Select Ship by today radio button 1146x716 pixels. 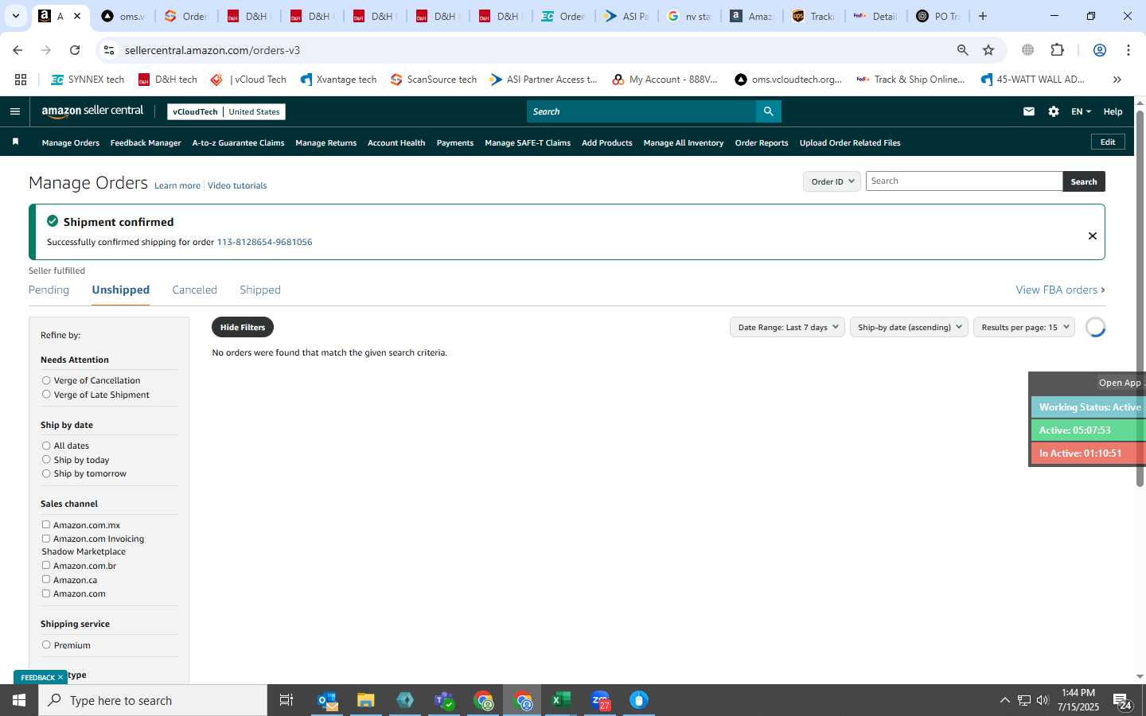(46, 460)
